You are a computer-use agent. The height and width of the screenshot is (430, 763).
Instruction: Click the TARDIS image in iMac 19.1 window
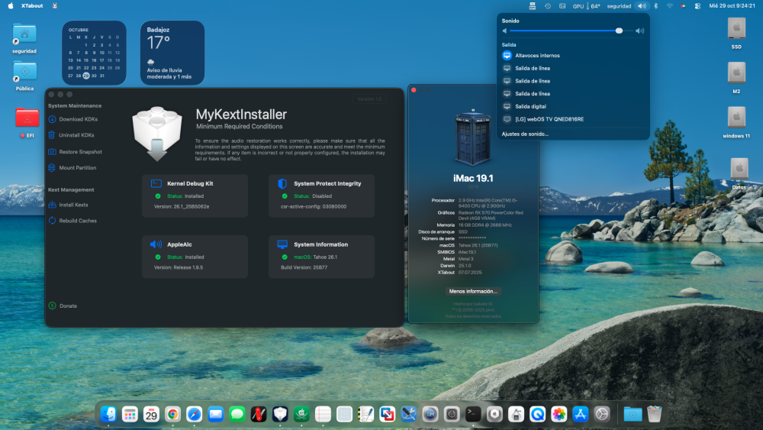473,137
